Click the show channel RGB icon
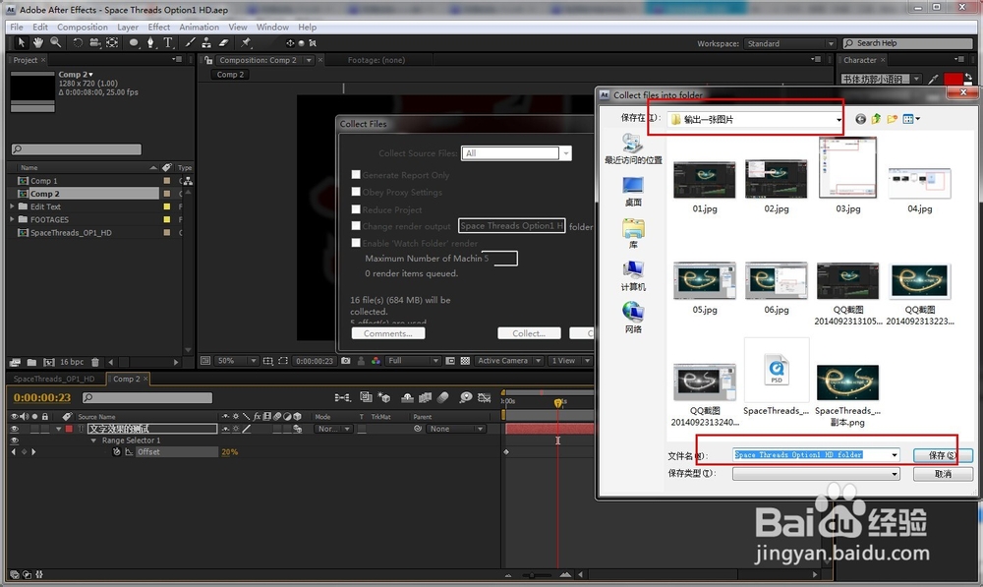Screen dimensions: 983x587 tap(376, 361)
